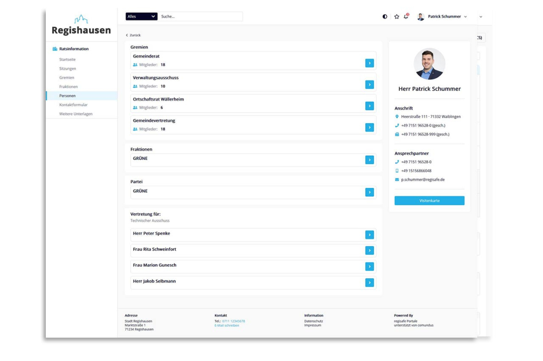Select Sitzungen in the sidebar

[x=67, y=68]
